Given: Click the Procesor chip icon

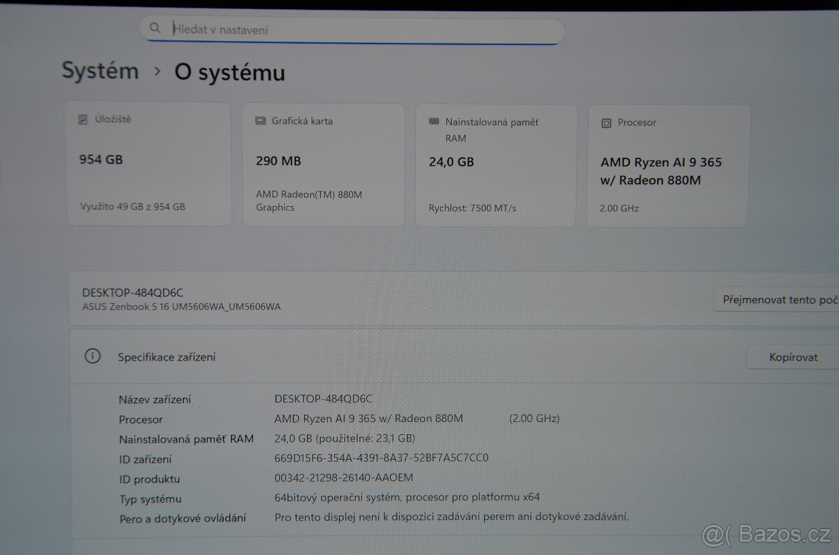Looking at the screenshot, I should coord(605,122).
